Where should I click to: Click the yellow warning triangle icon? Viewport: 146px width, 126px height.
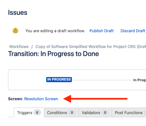click(x=15, y=31)
